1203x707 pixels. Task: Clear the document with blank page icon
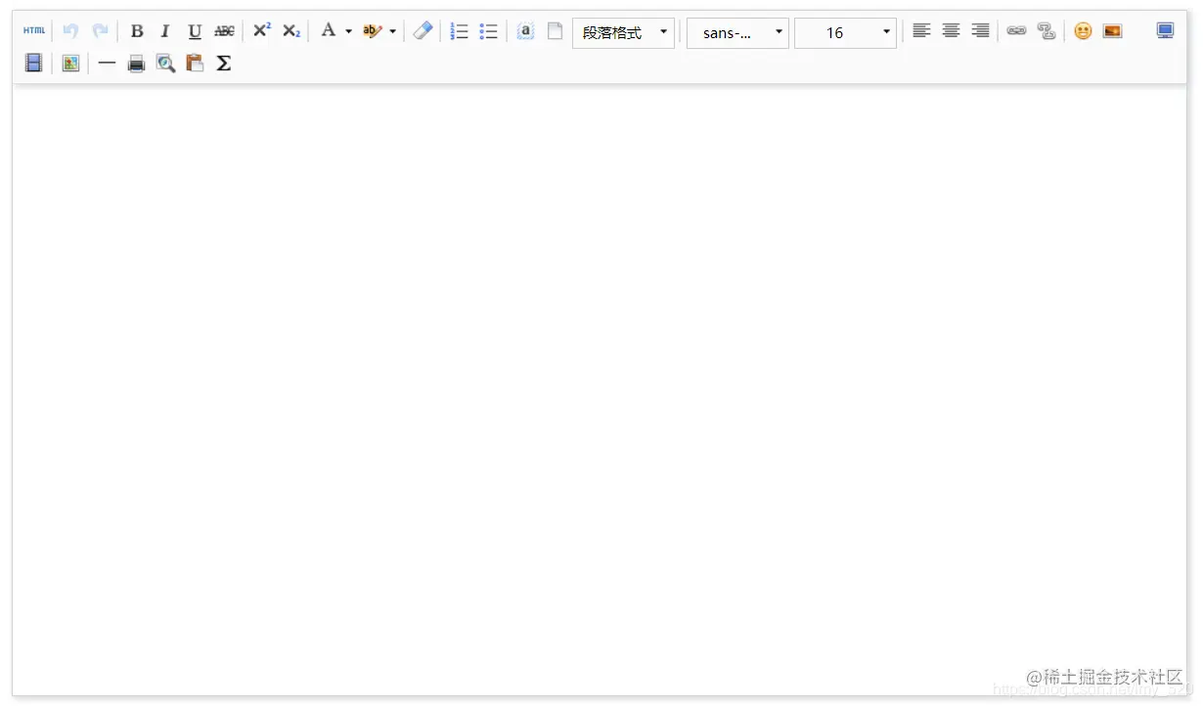point(555,31)
